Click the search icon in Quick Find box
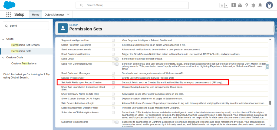277x130 pixels. click(x=6, y=26)
